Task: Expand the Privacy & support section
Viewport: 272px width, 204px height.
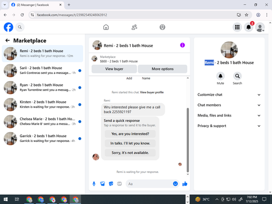Action: click(229, 126)
